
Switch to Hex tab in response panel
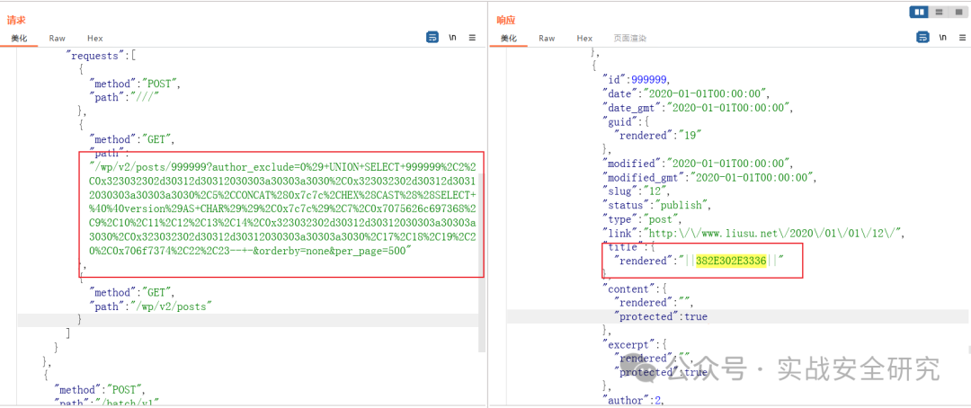coord(584,39)
